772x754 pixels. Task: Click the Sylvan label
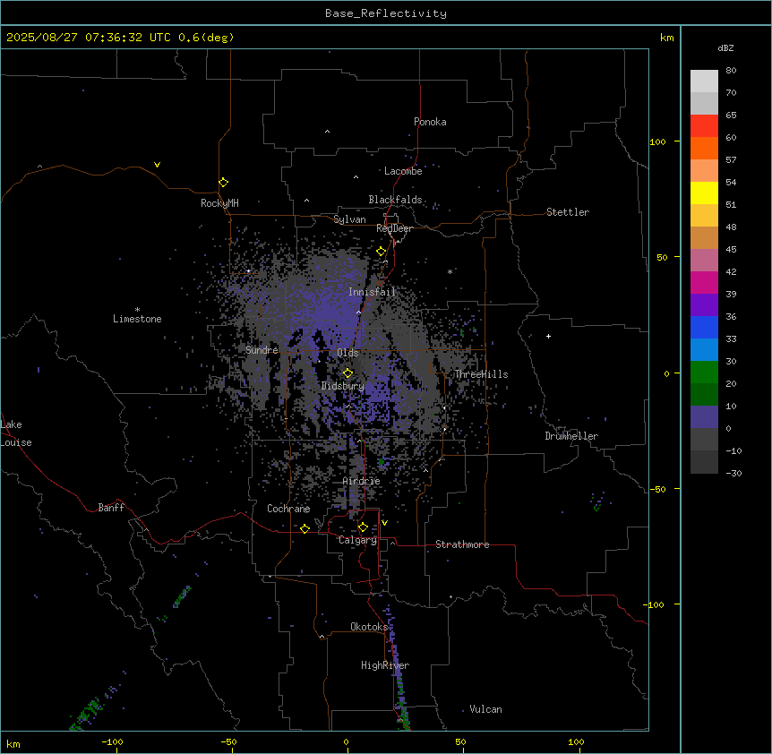349,219
